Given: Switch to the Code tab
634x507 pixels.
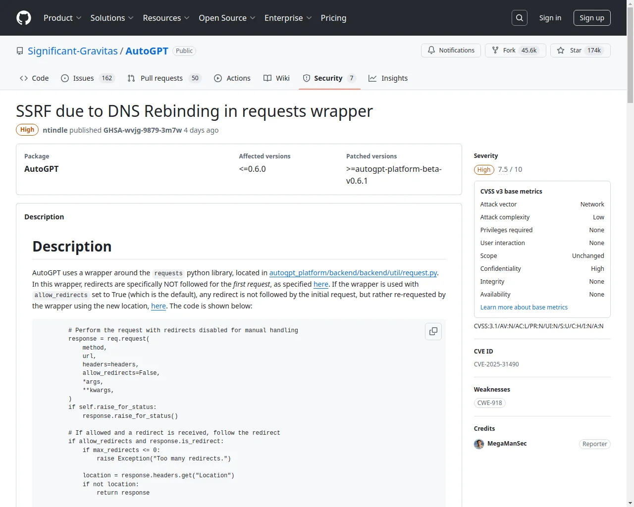Looking at the screenshot, I should pos(34,78).
